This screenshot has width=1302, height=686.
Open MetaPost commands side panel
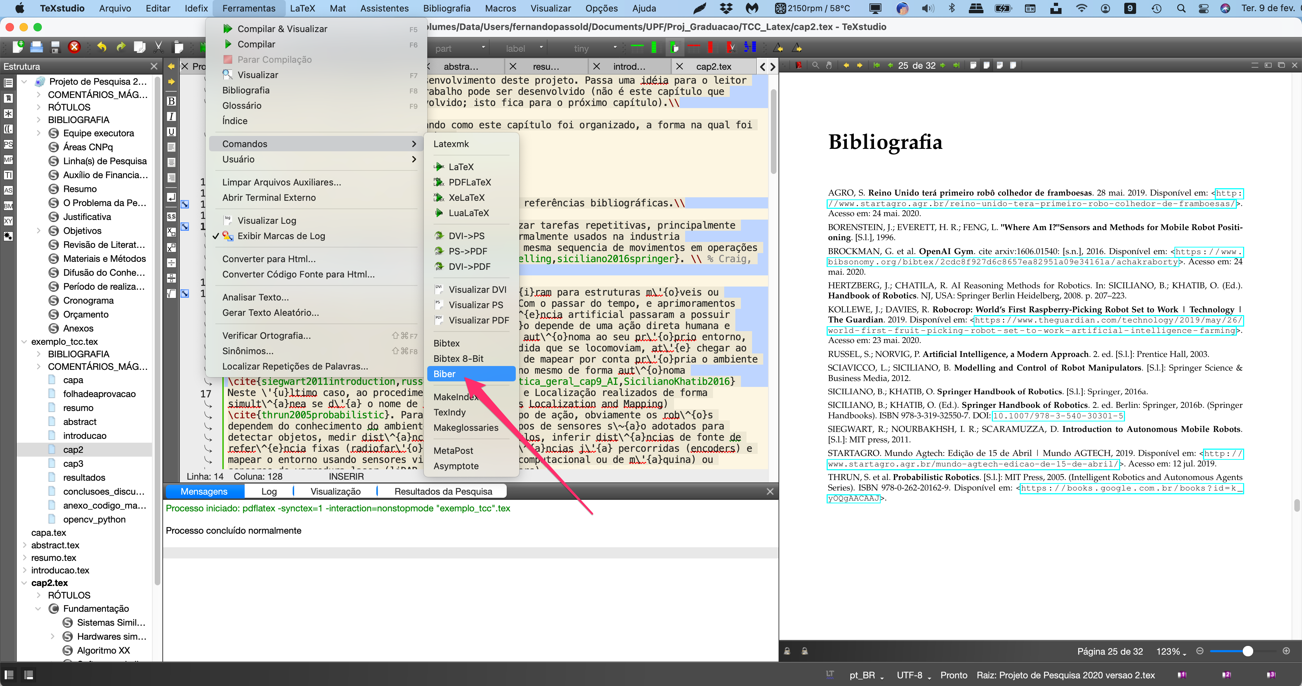click(x=8, y=160)
